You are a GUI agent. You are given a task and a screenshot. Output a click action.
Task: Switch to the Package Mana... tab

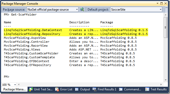click(14, 89)
